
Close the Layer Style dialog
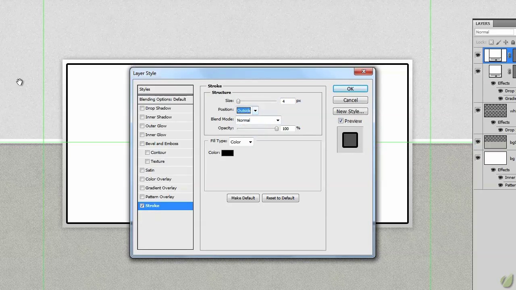364,71
